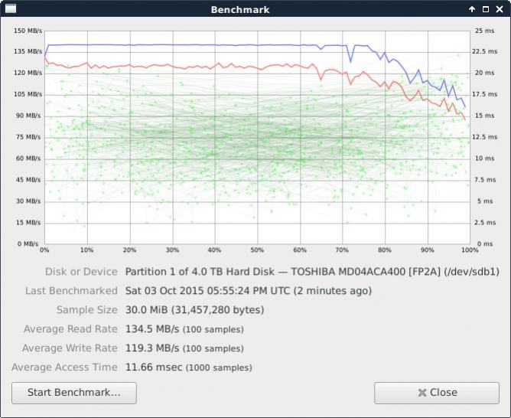Click the 10 ms axis label
511x418 pixels.
(485, 158)
